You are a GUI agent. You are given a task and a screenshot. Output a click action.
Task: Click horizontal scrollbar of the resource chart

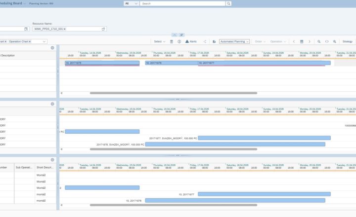click(x=174, y=93)
